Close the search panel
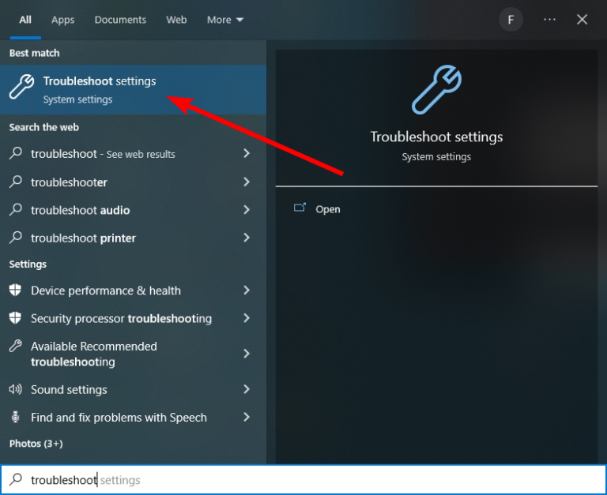Screen dimensions: 607x495 (582, 19)
